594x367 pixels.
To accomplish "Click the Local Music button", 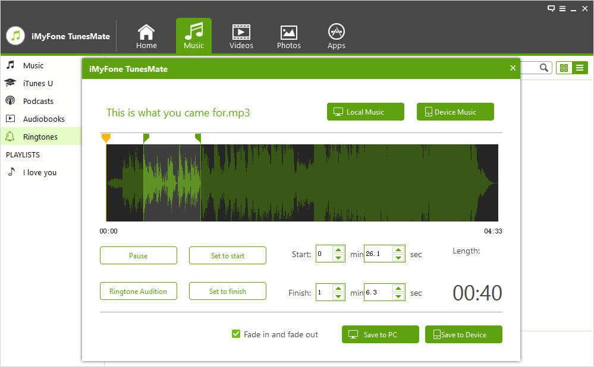I will tap(366, 112).
